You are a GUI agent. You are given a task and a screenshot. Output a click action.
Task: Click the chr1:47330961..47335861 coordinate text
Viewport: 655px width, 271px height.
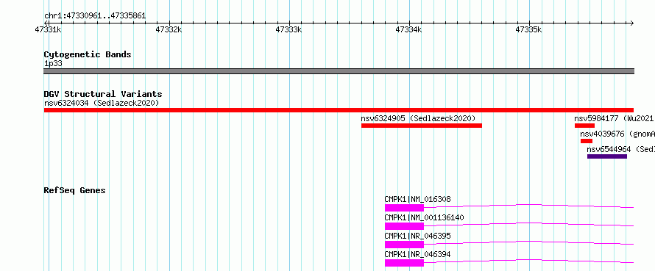coord(95,16)
